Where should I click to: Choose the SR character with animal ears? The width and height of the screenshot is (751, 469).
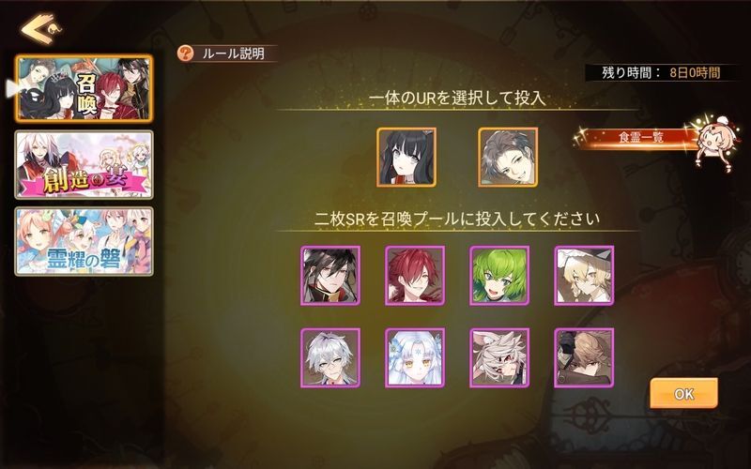click(499, 357)
